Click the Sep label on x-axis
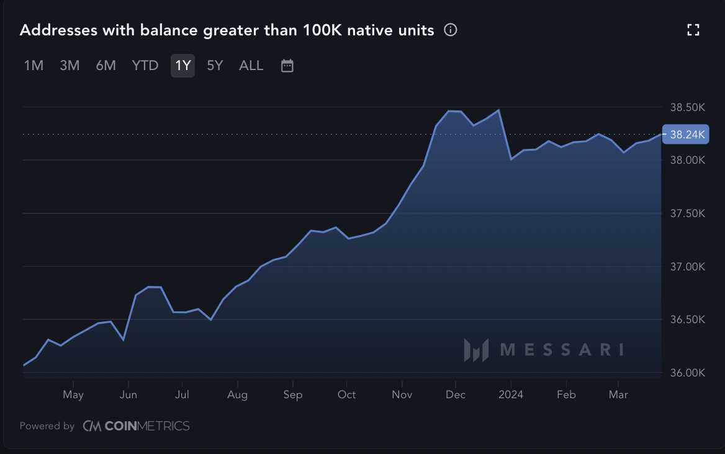 coord(292,394)
